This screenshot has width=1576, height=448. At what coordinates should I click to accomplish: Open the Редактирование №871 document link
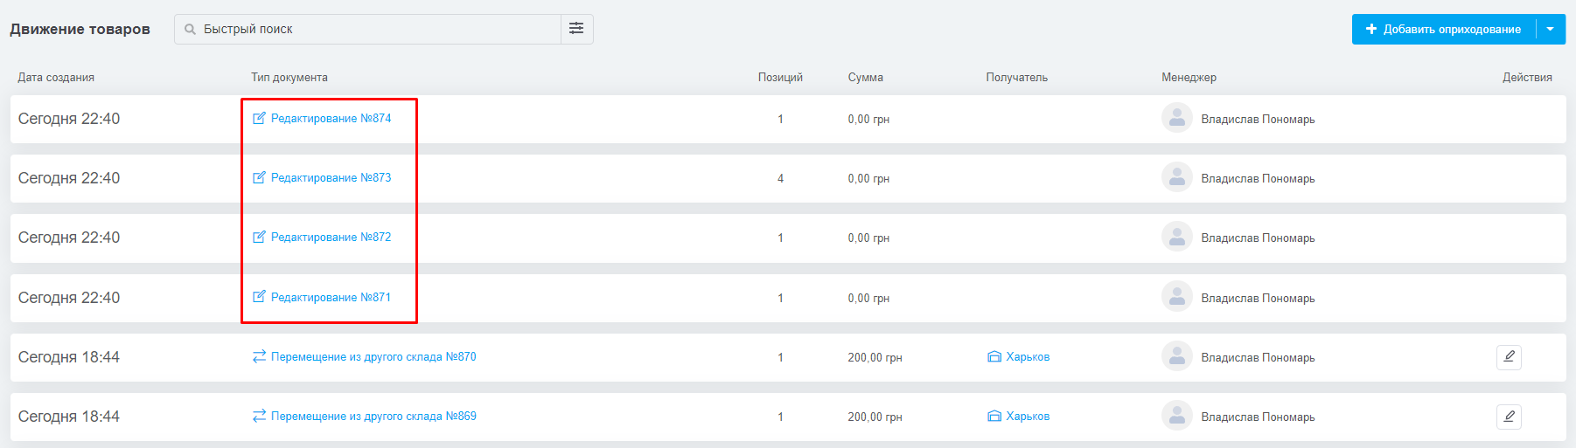331,297
